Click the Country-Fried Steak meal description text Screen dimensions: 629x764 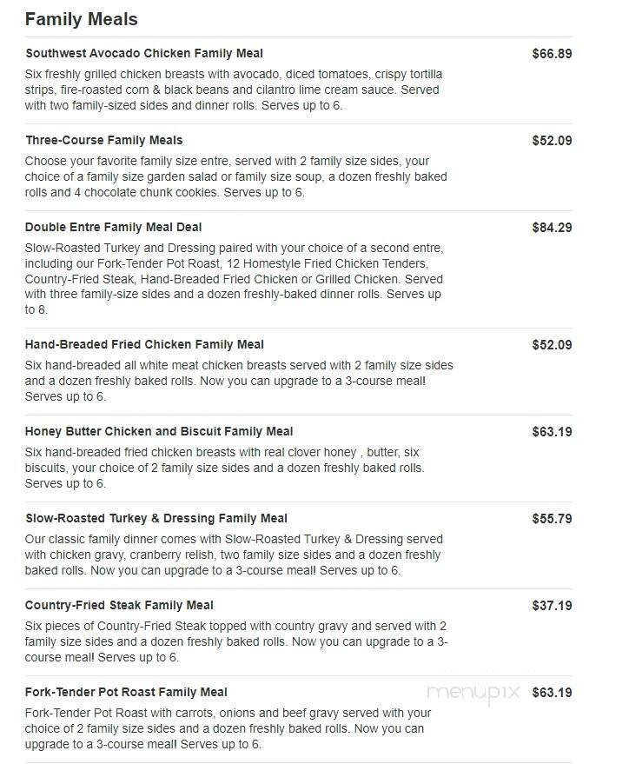click(x=236, y=641)
